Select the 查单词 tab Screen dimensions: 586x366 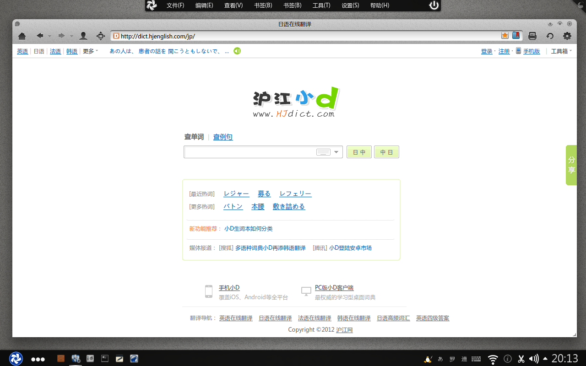click(x=194, y=137)
